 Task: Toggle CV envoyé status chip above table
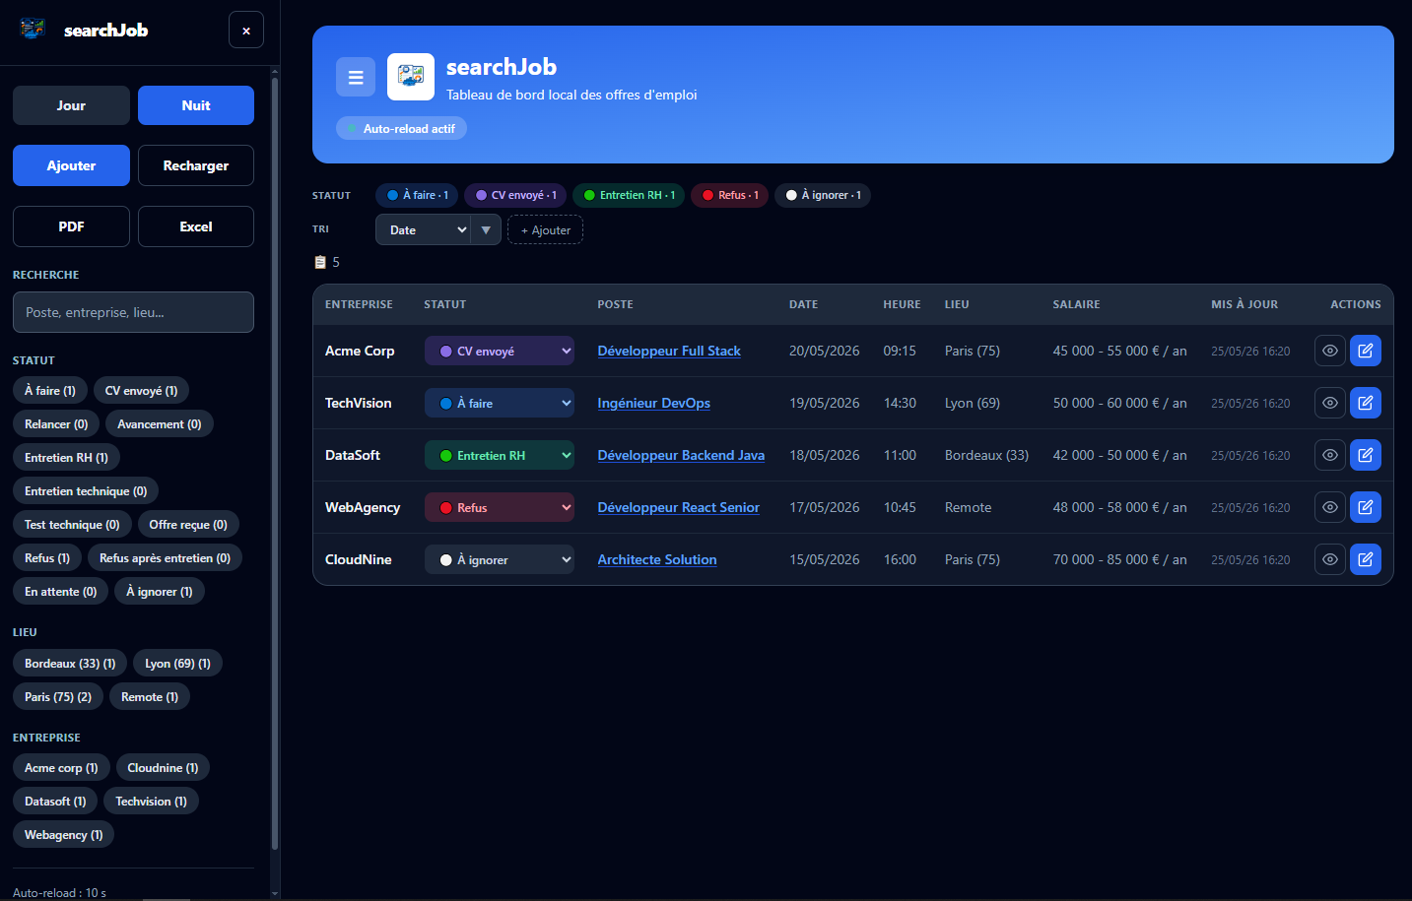(x=515, y=195)
